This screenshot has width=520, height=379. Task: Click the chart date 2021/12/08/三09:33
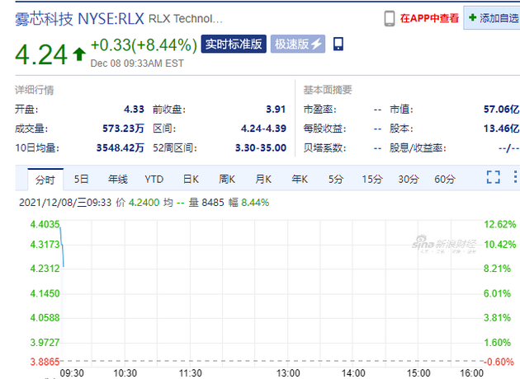(x=65, y=202)
